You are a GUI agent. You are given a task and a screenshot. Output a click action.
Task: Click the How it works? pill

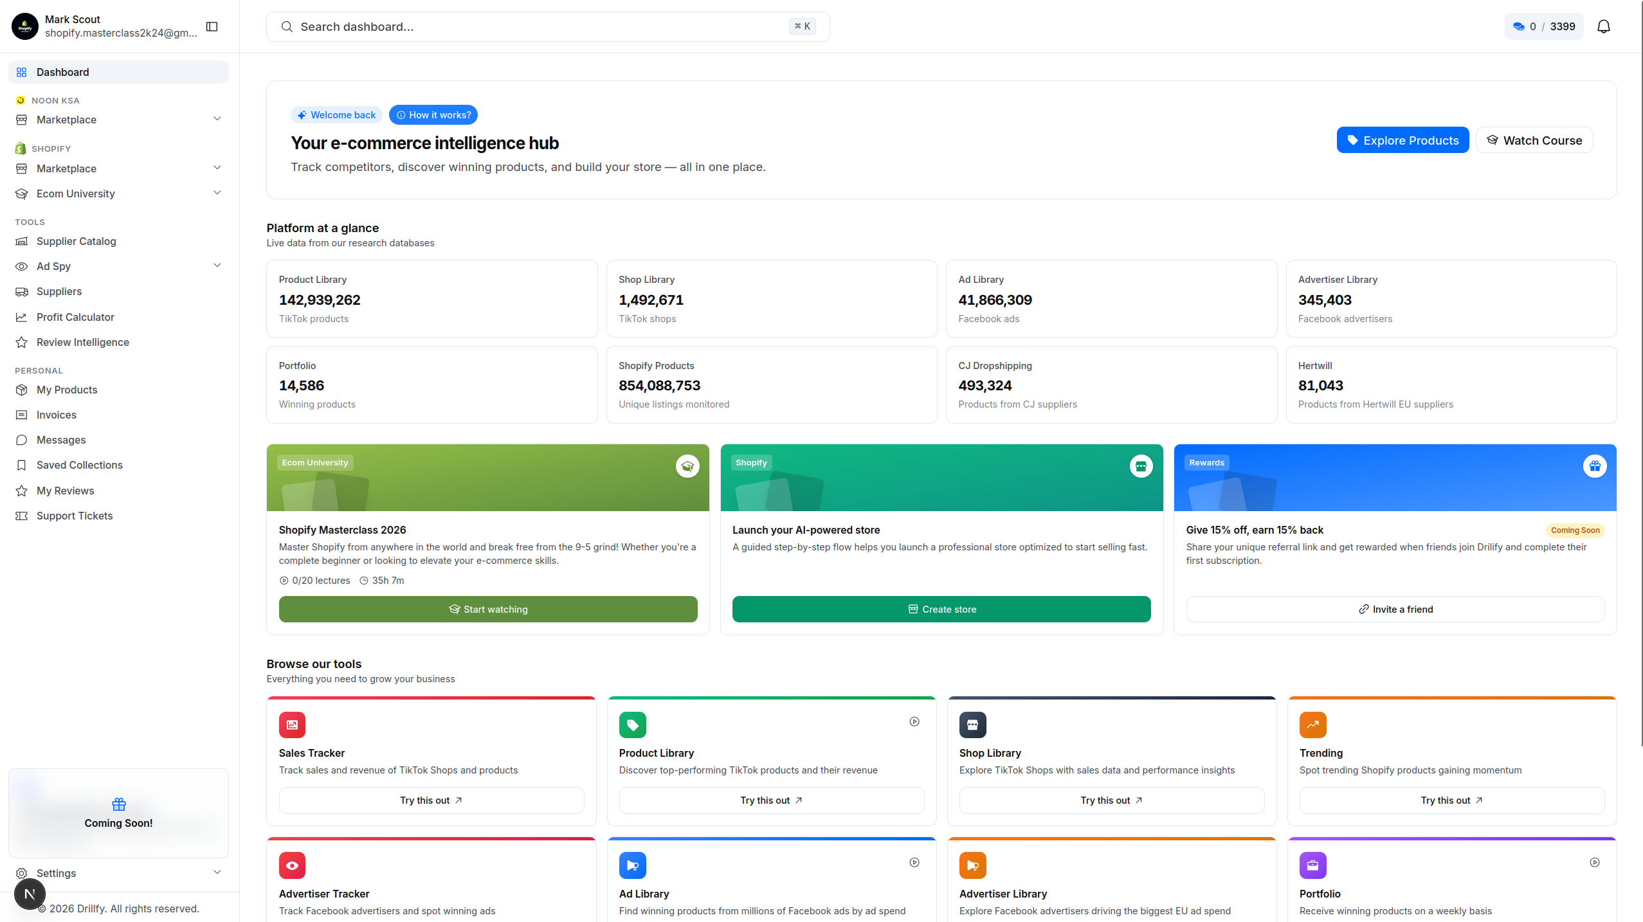pyautogui.click(x=433, y=115)
